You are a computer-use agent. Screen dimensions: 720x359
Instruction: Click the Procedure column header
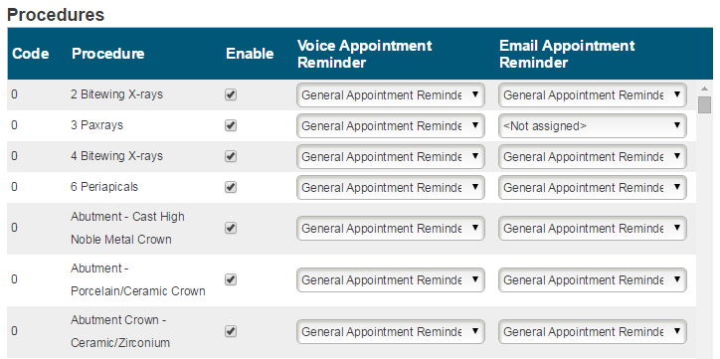108,54
